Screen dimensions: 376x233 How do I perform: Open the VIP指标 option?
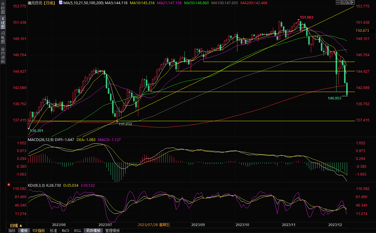tap(39, 231)
